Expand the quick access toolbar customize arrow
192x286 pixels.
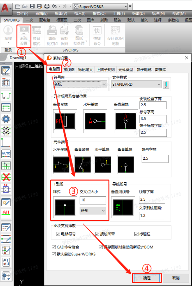130,7
